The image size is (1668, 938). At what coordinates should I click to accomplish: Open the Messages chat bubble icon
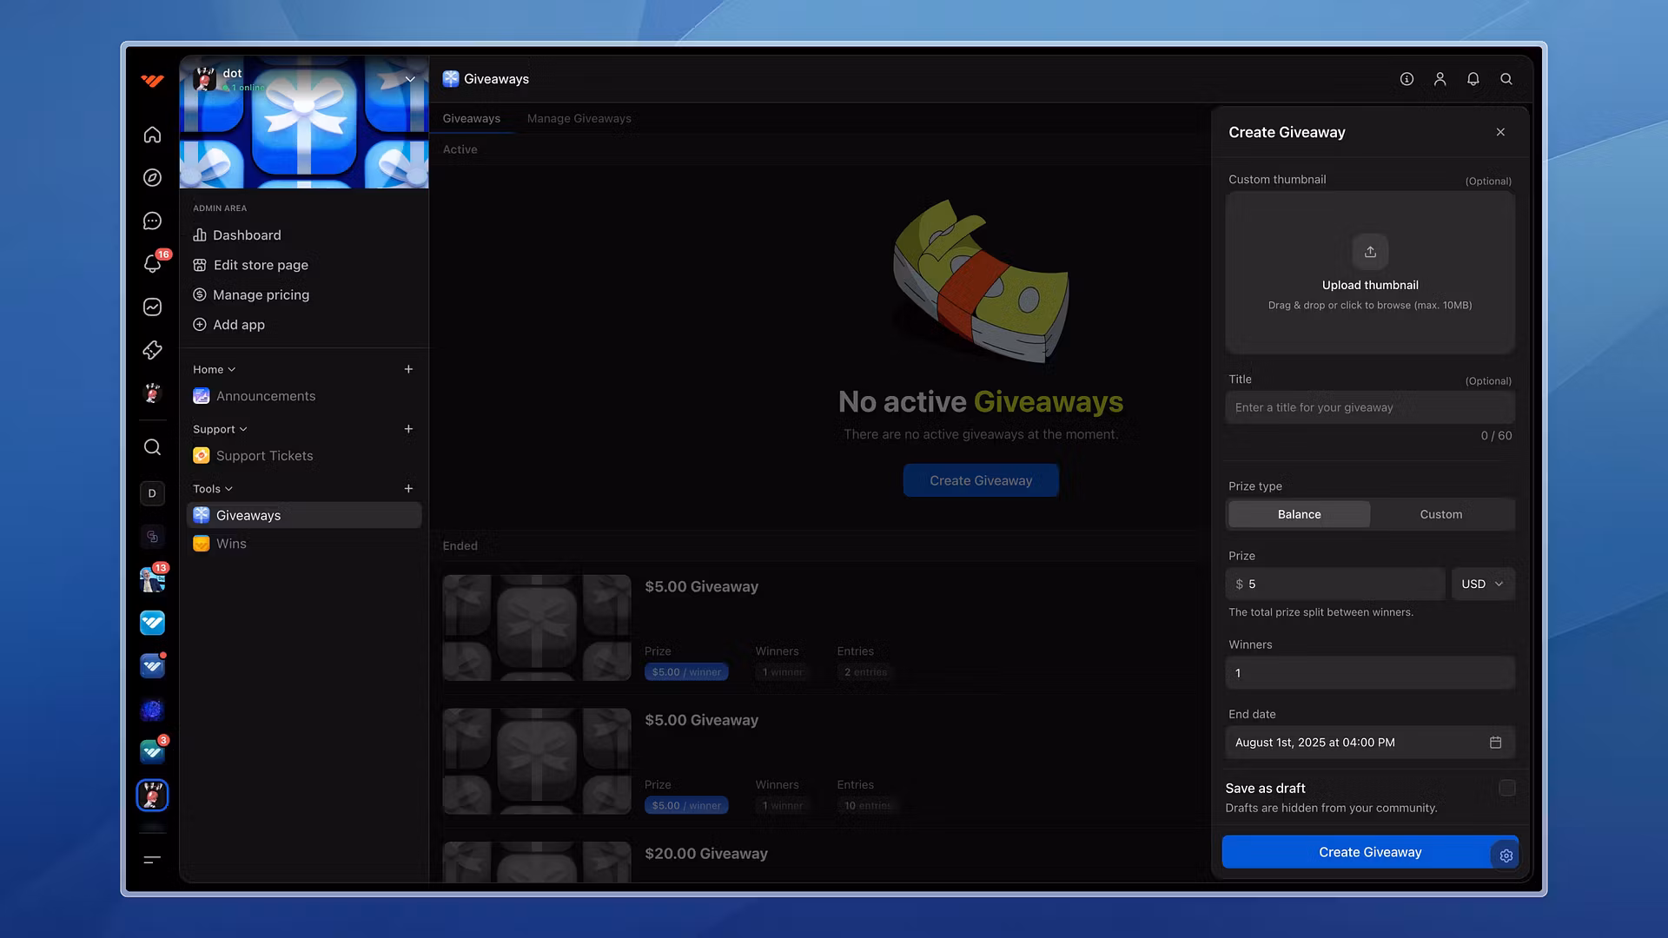point(152,221)
